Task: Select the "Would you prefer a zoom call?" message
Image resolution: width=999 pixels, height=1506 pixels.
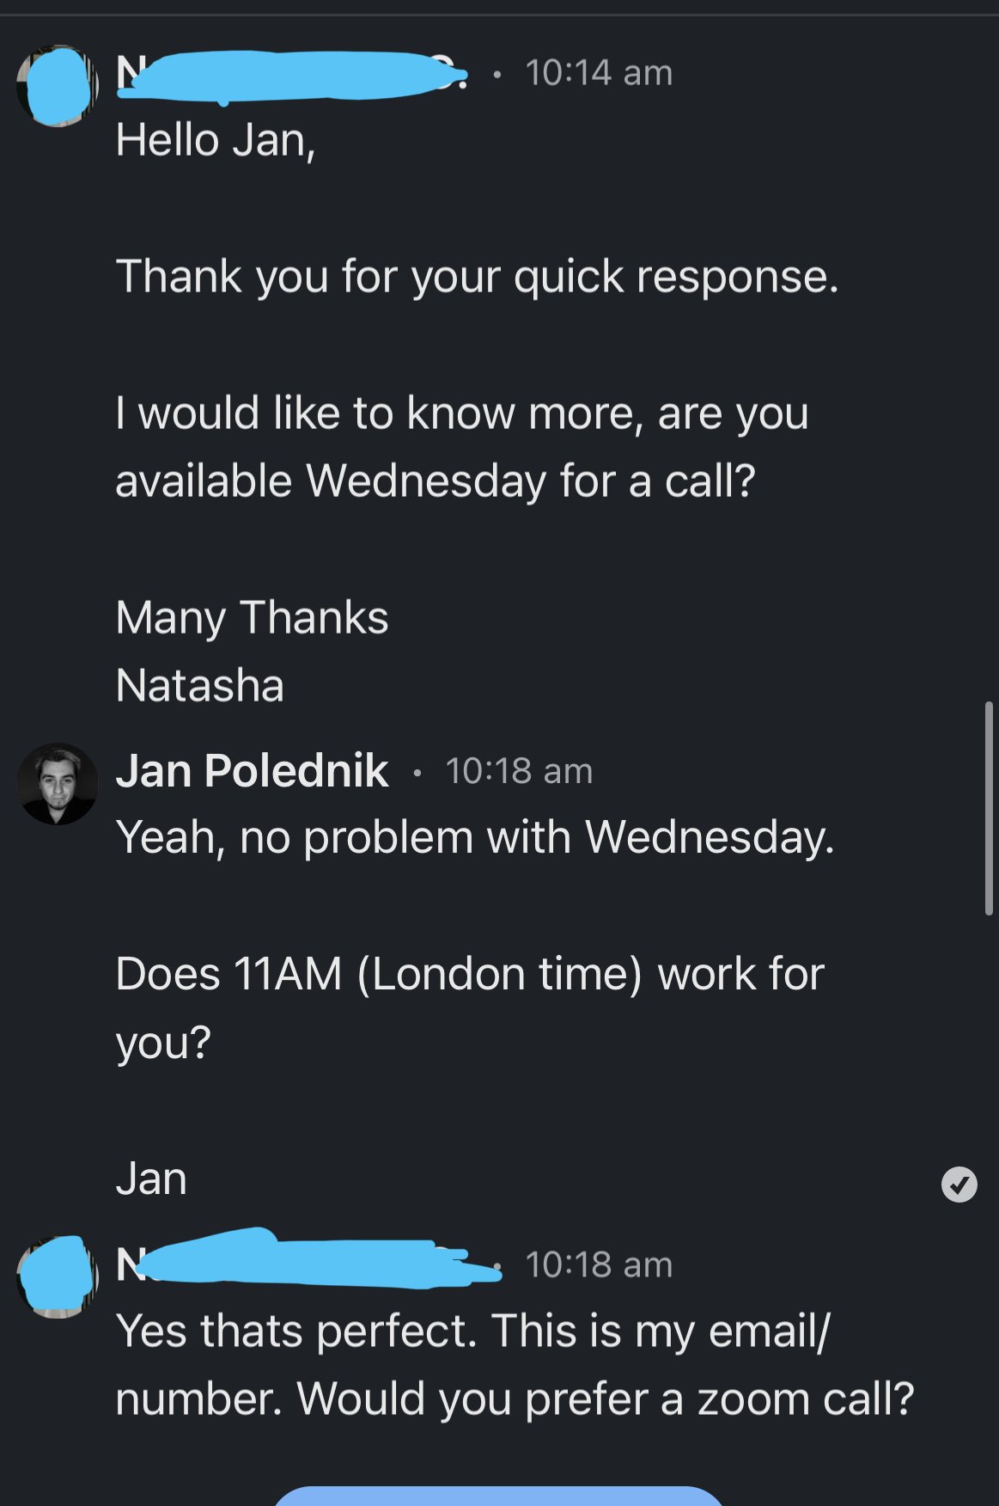Action: [606, 1399]
